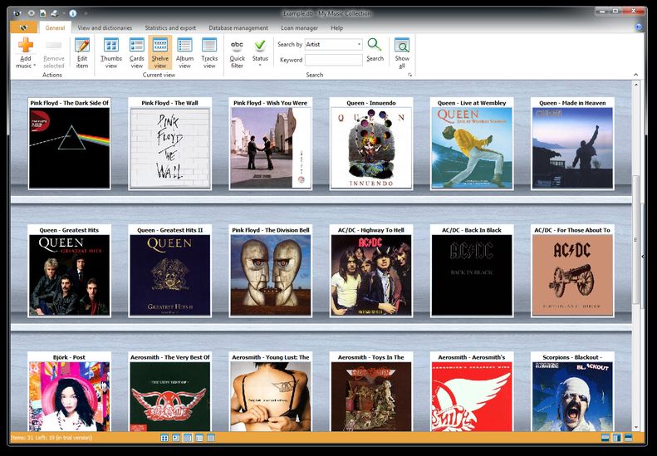Screen dimensions: 657x456
Task: Open the Help ribbon tab
Action: point(337,28)
